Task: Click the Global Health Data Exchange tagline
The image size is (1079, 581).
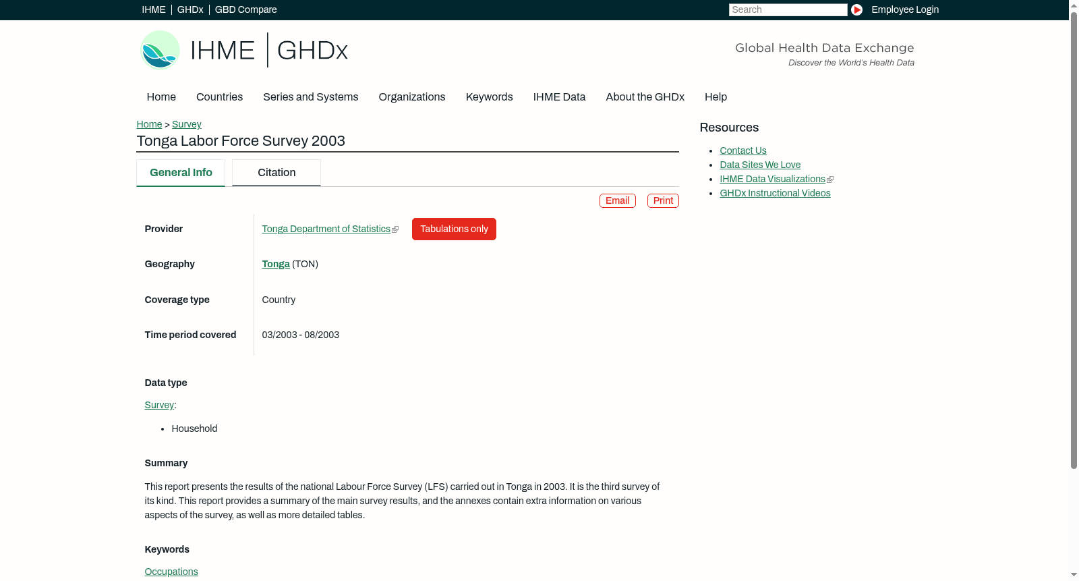Action: coord(824,48)
